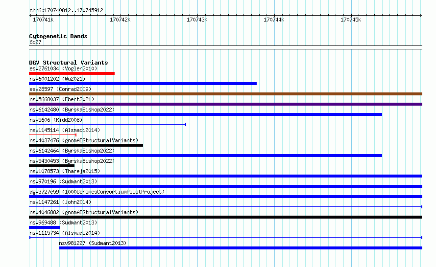
Task: Select the 6q27 band label
Action: pyautogui.click(x=35, y=42)
